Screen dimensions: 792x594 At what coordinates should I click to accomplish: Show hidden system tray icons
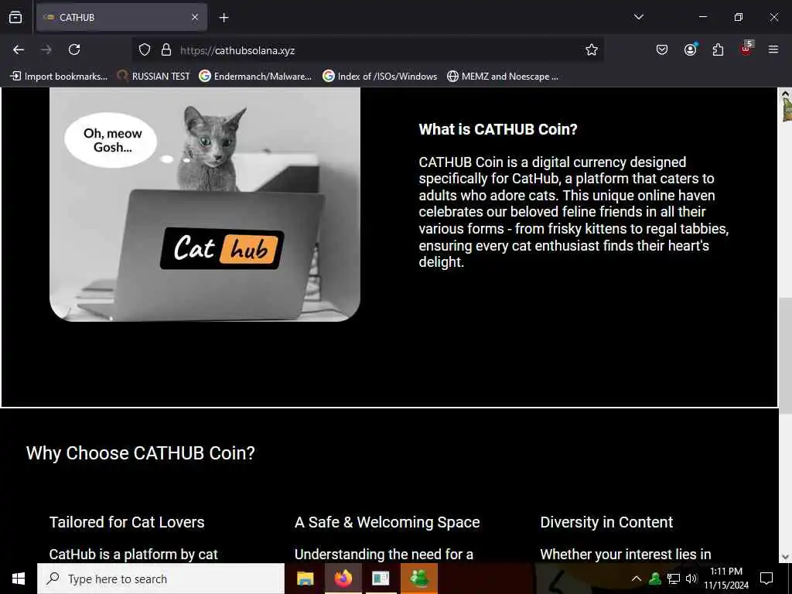637,579
